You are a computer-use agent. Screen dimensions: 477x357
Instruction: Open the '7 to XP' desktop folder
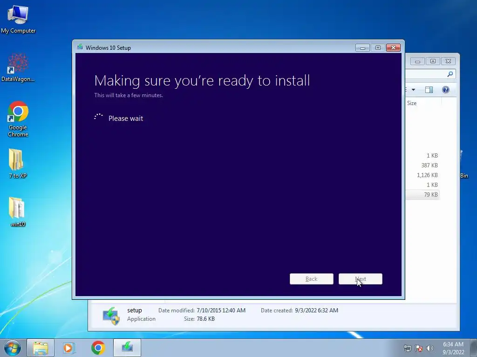pyautogui.click(x=18, y=163)
